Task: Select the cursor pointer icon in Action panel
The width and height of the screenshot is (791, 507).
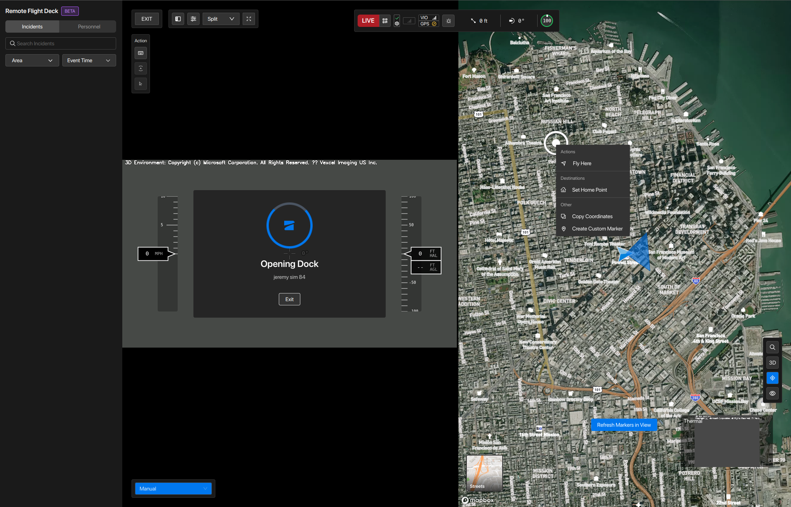Action: coord(141,84)
